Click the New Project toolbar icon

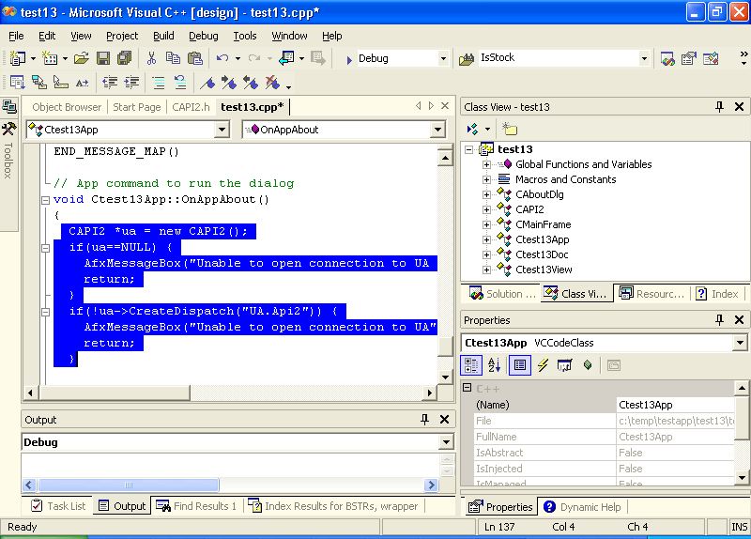(x=18, y=58)
